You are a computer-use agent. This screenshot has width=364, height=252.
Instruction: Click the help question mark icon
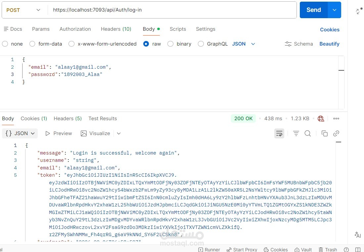[346, 249]
